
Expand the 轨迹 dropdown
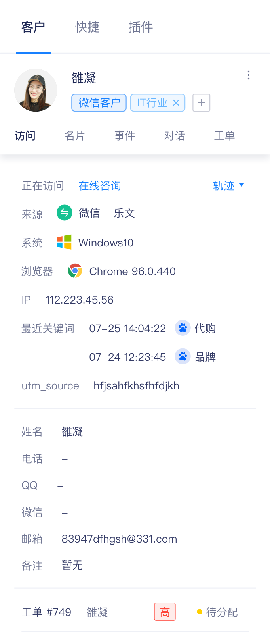tap(228, 185)
